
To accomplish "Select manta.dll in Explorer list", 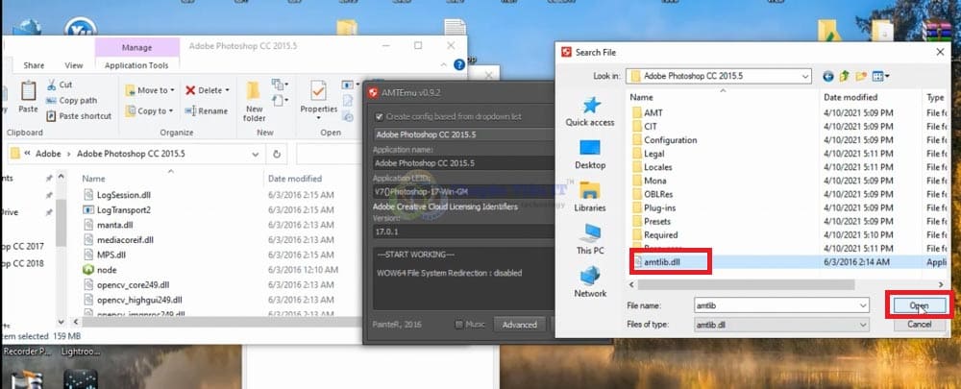I will point(108,225).
